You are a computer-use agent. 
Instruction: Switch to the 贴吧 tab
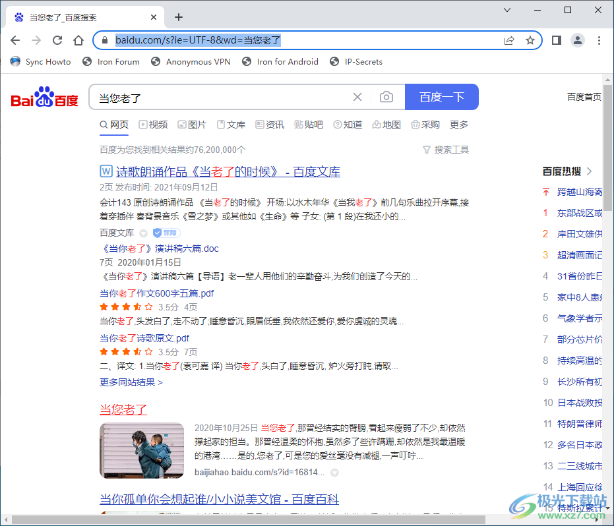309,125
